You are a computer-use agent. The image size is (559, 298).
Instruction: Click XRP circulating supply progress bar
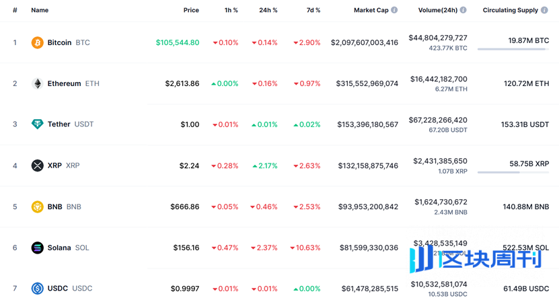[513, 172]
